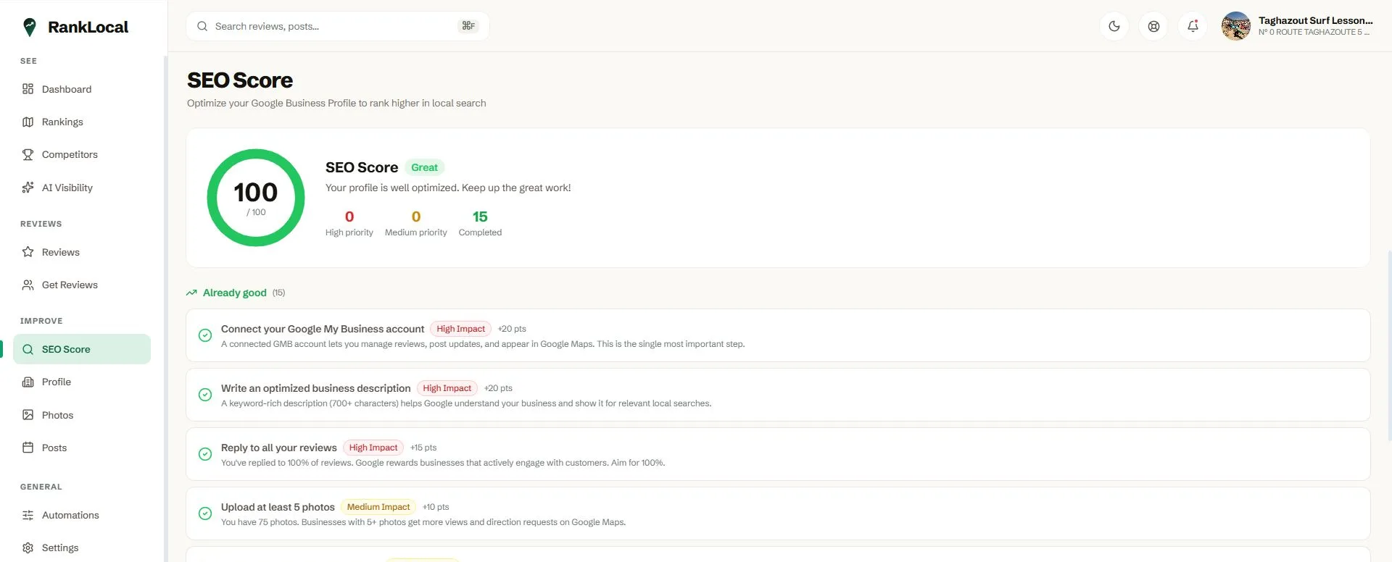Click the checkmark icon for Reply to all reviews
The height and width of the screenshot is (562, 1392).
point(205,454)
